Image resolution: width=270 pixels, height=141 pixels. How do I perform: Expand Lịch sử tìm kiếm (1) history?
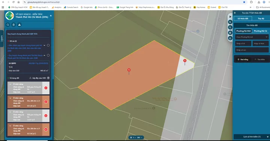click(252, 137)
